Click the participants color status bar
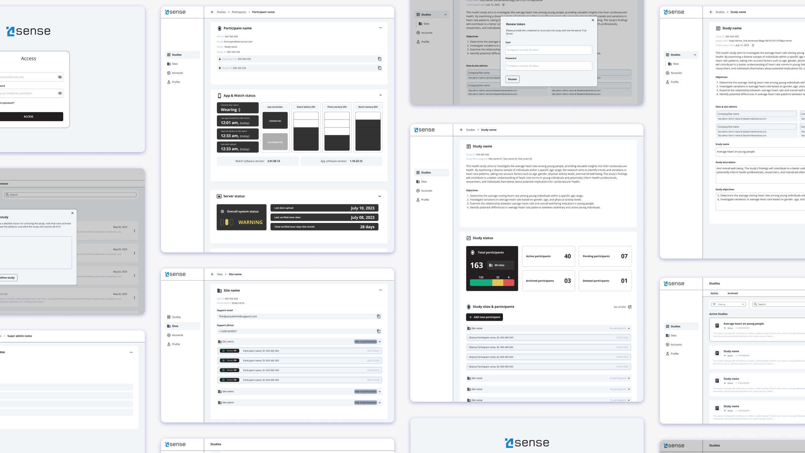The height and width of the screenshot is (453, 805). pos(492,283)
